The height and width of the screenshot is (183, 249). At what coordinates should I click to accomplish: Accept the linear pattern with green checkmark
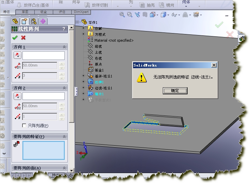point(15,38)
